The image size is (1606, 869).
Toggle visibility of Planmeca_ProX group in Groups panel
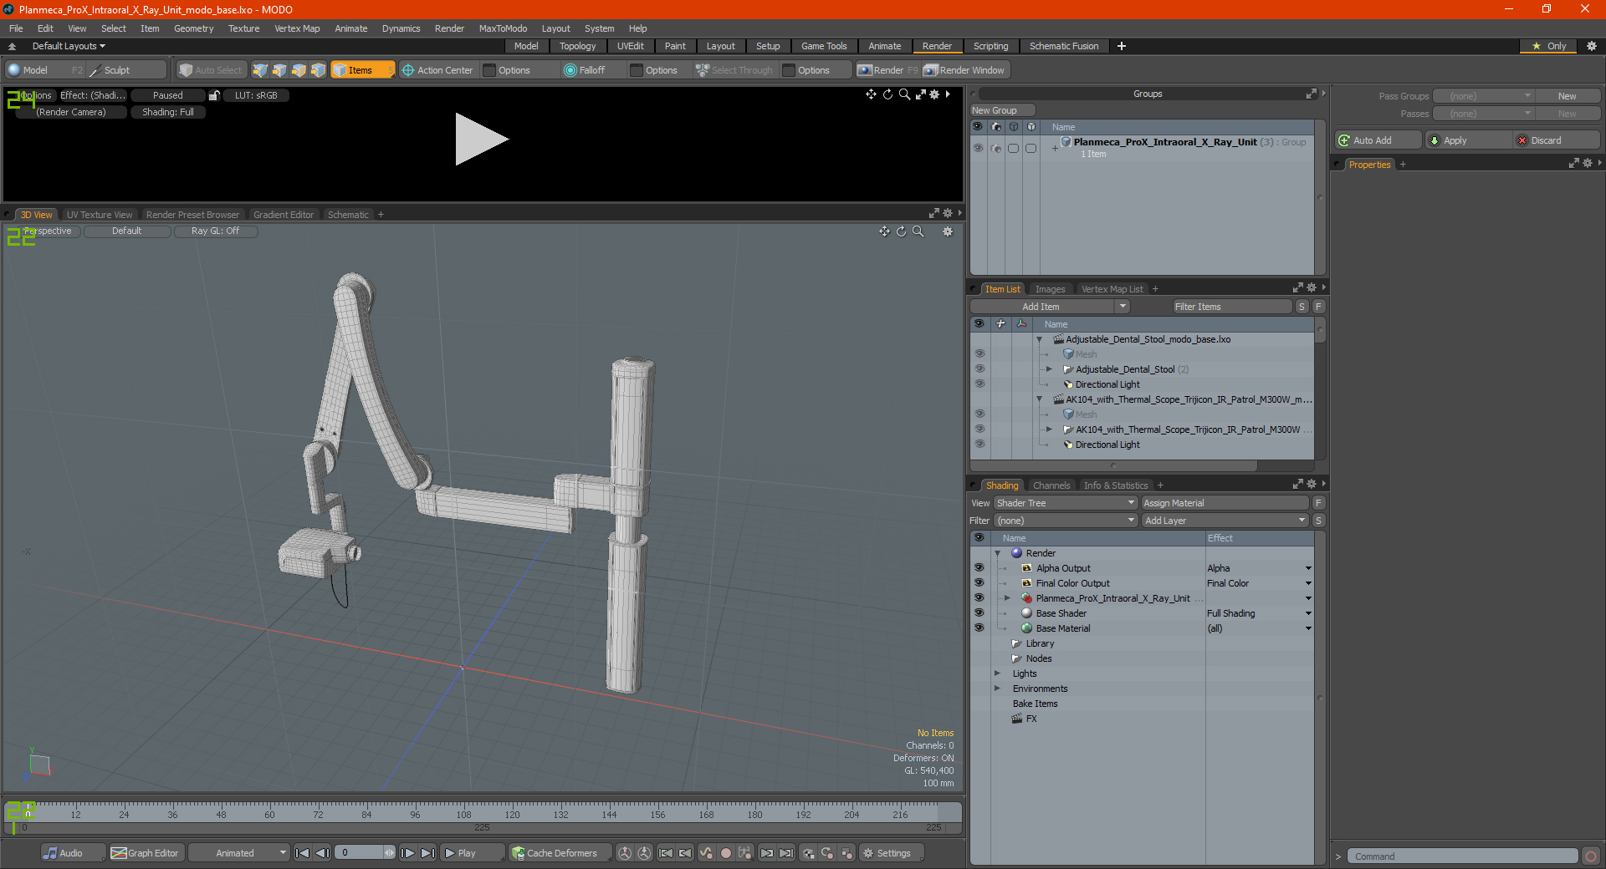pos(978,148)
